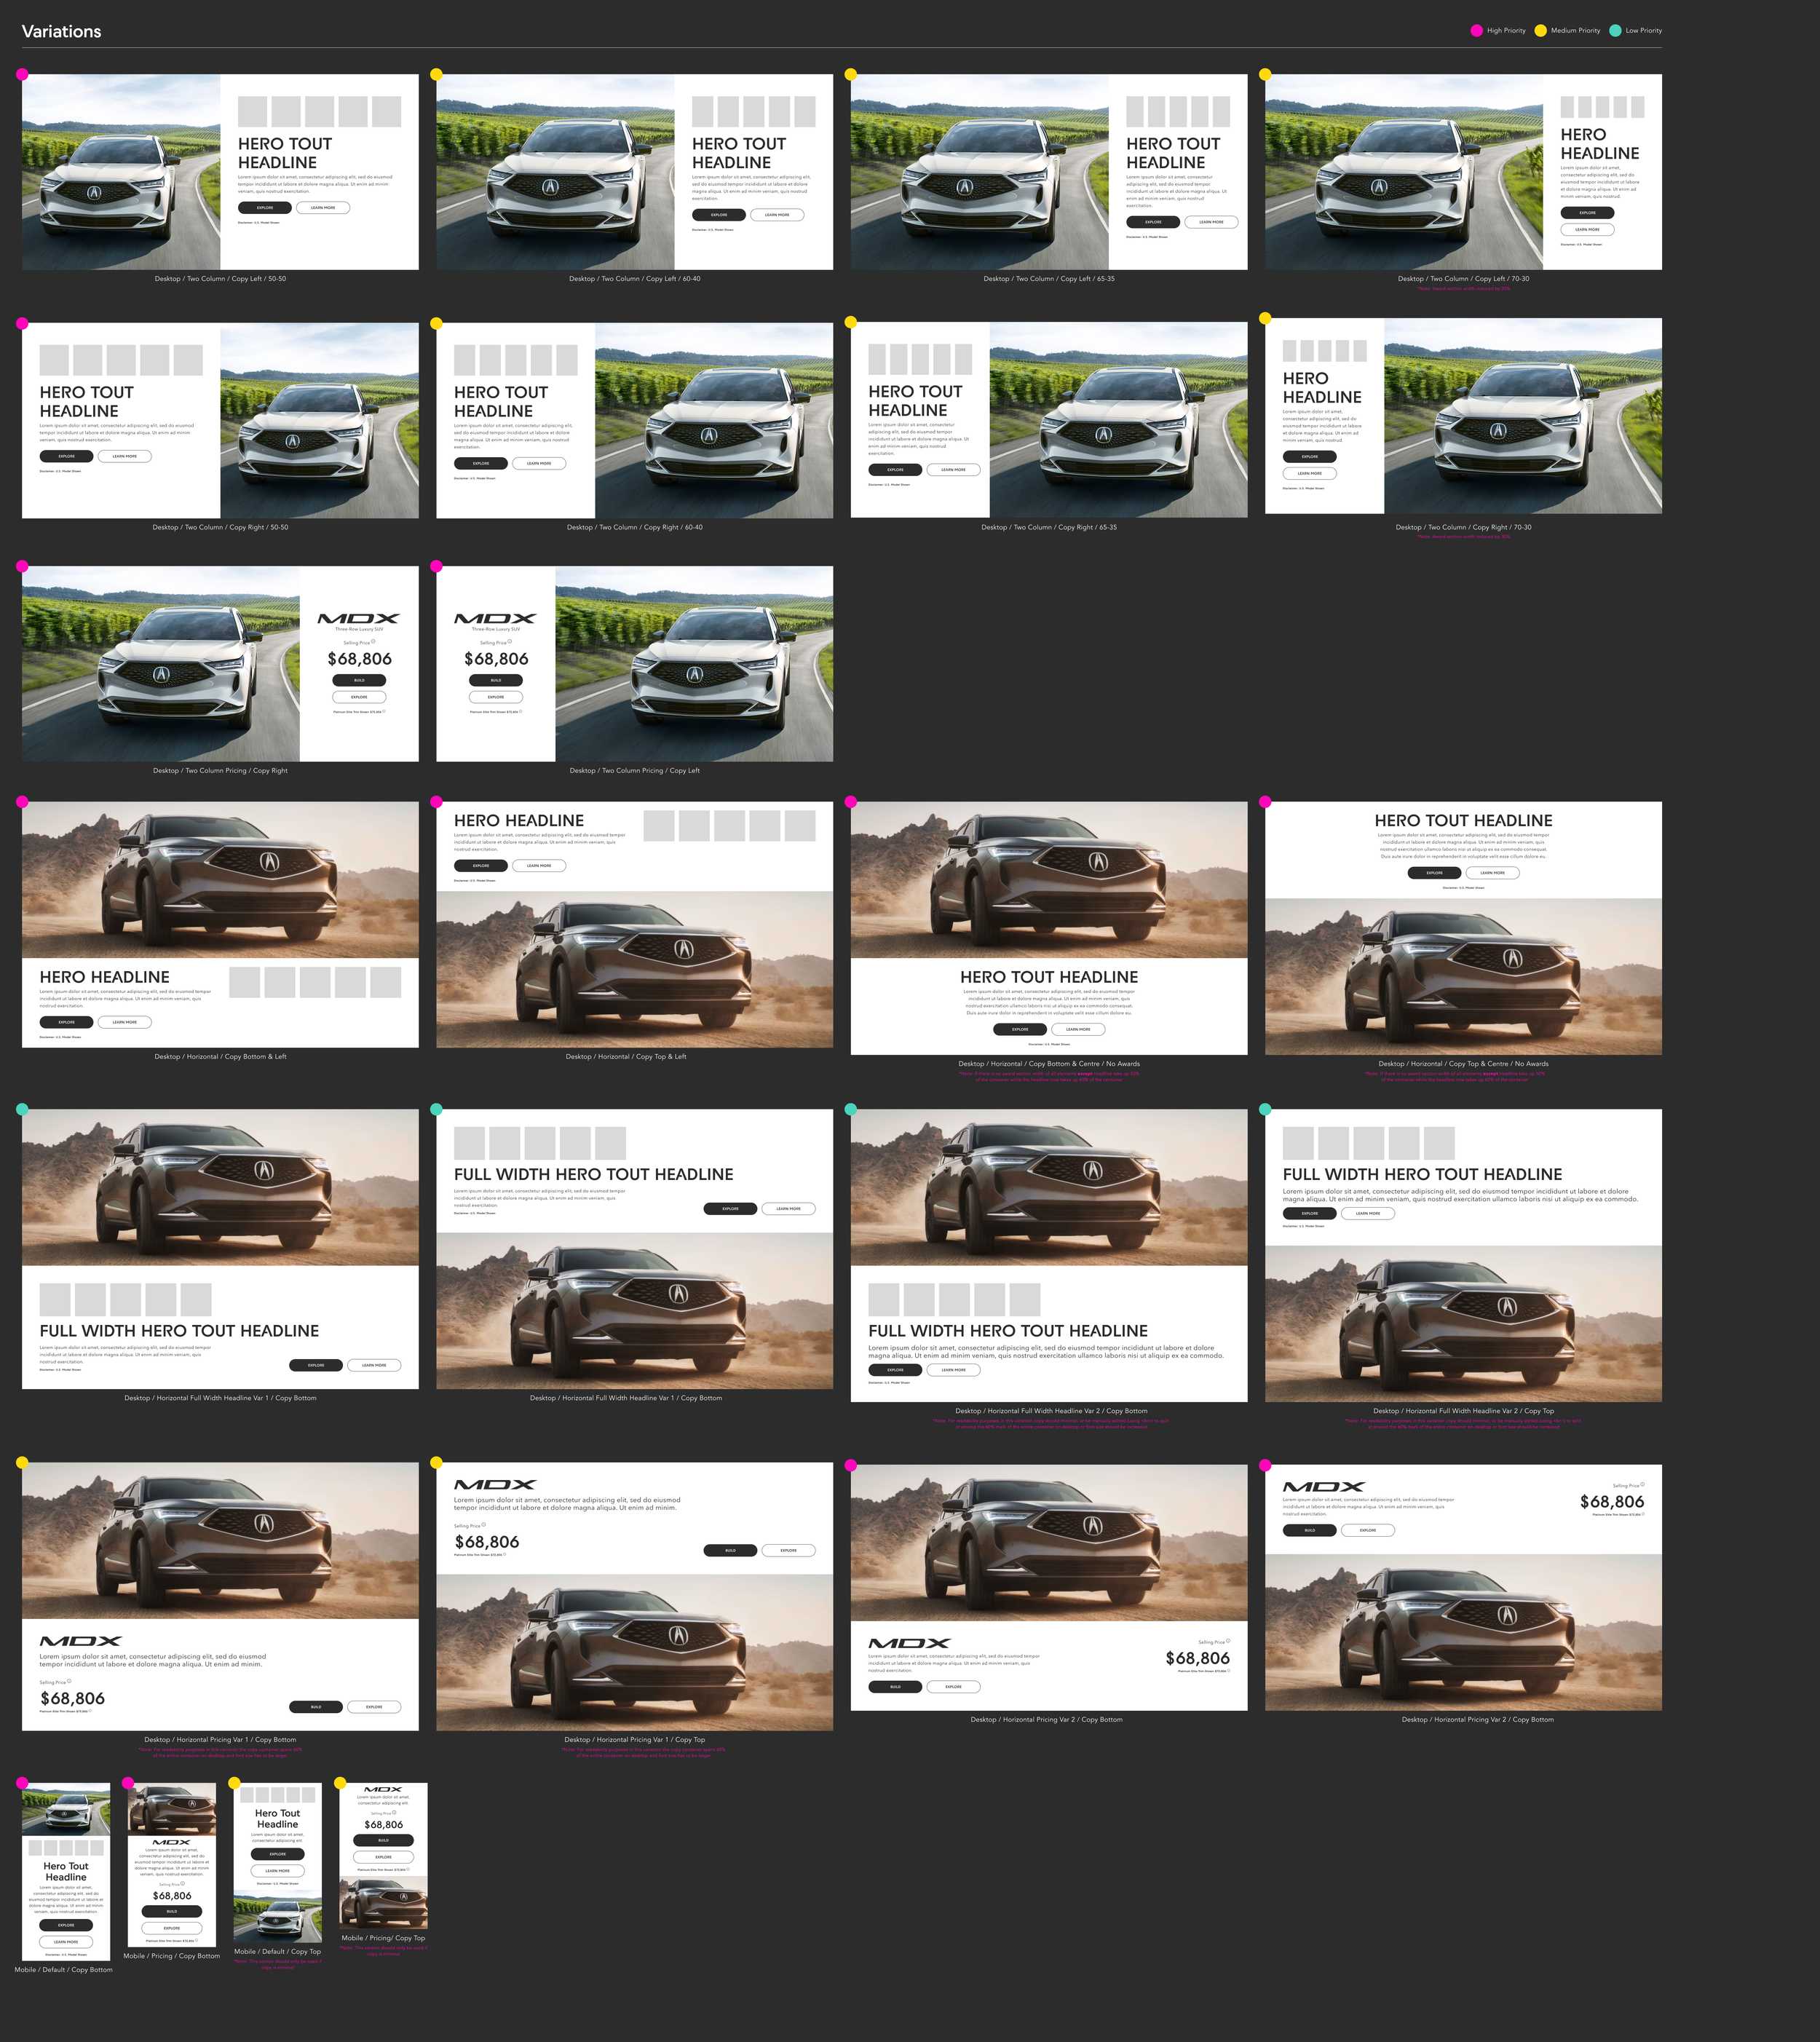This screenshot has height=2042, width=1820.
Task: Click pink dot on Mobile / Pricing / Copy Bottom frame
Action: coord(128,1783)
